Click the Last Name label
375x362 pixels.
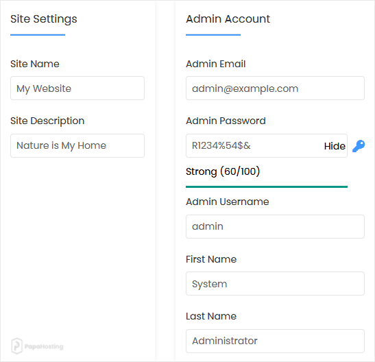(x=211, y=316)
